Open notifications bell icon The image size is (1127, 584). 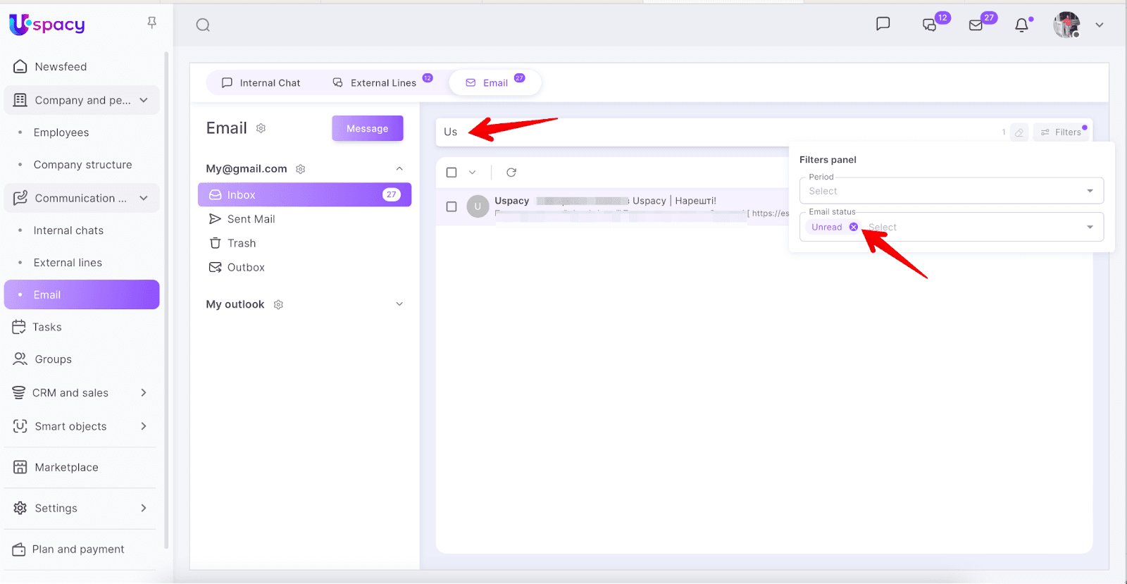pyautogui.click(x=1021, y=25)
